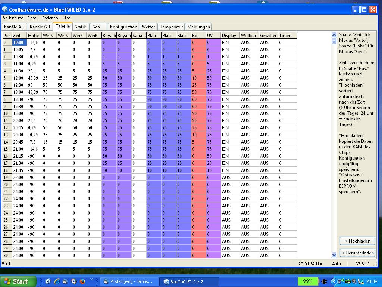Select the Zeit cell showing 10:00
The image size is (382, 287).
(19, 43)
